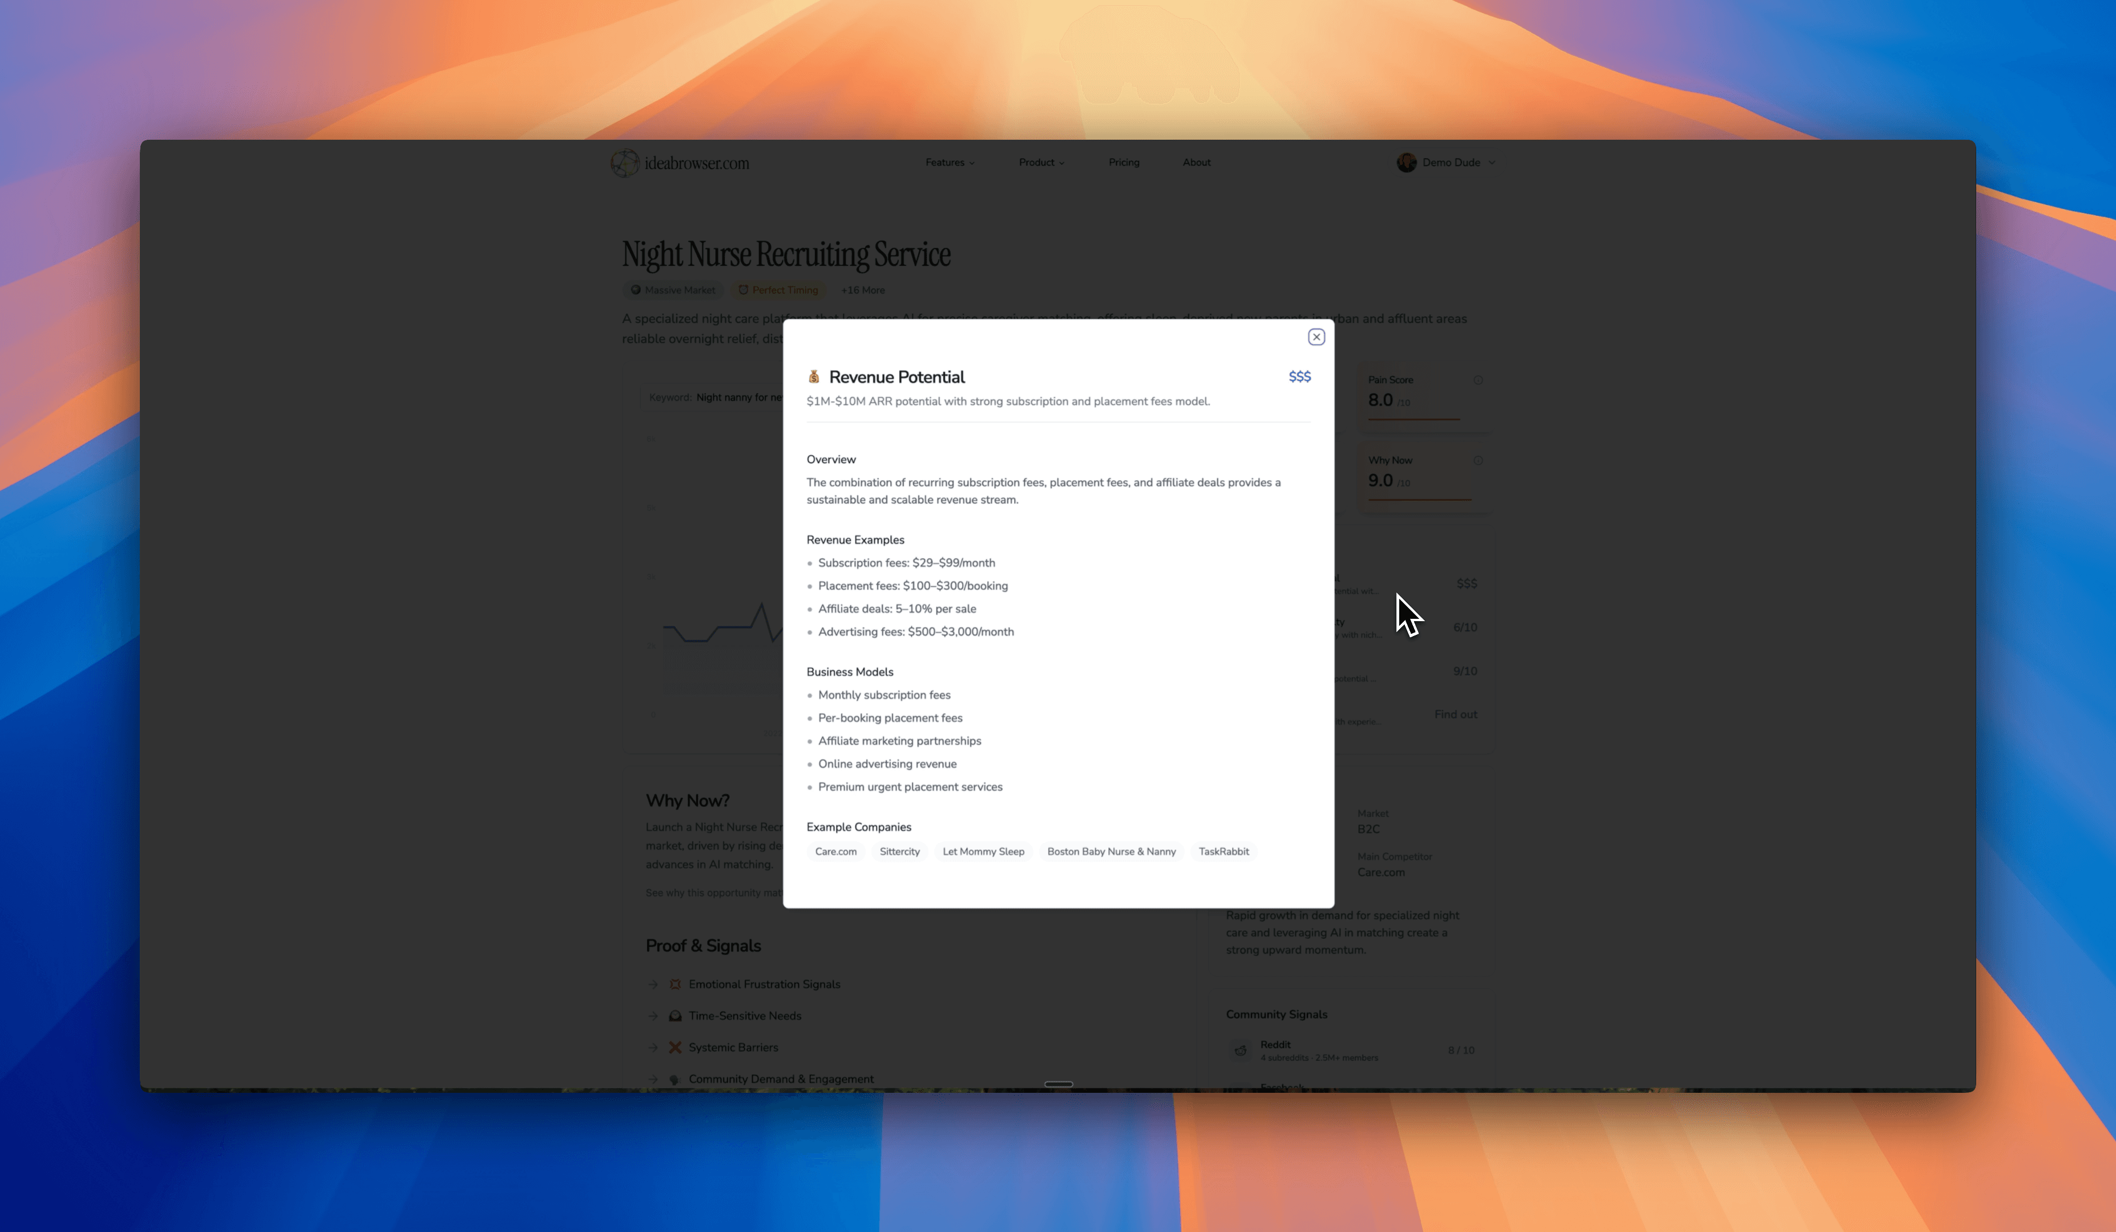The width and height of the screenshot is (2116, 1232).
Task: Click the Time-Sensitive Needs icon
Action: [675, 1016]
